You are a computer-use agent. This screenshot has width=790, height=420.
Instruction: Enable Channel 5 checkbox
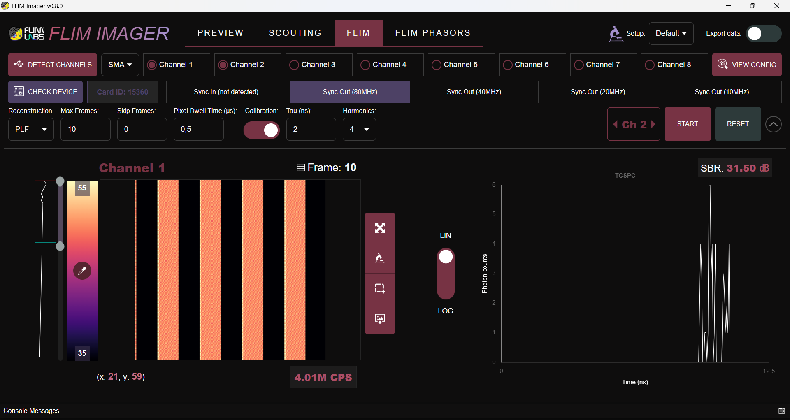pyautogui.click(x=437, y=65)
